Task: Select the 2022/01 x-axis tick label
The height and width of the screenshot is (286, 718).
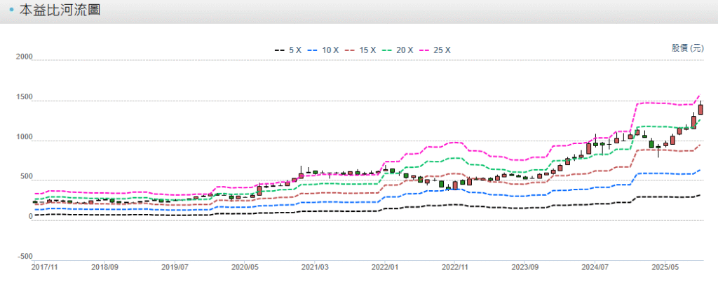Action: [x=385, y=267]
